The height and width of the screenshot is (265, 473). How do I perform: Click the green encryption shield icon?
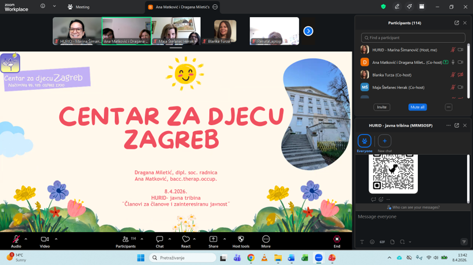coord(383,7)
